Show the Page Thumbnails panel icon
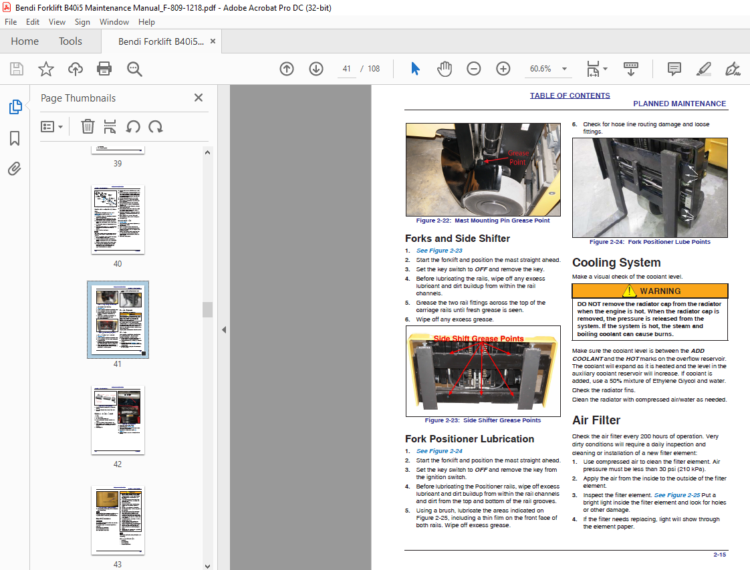 [x=15, y=107]
